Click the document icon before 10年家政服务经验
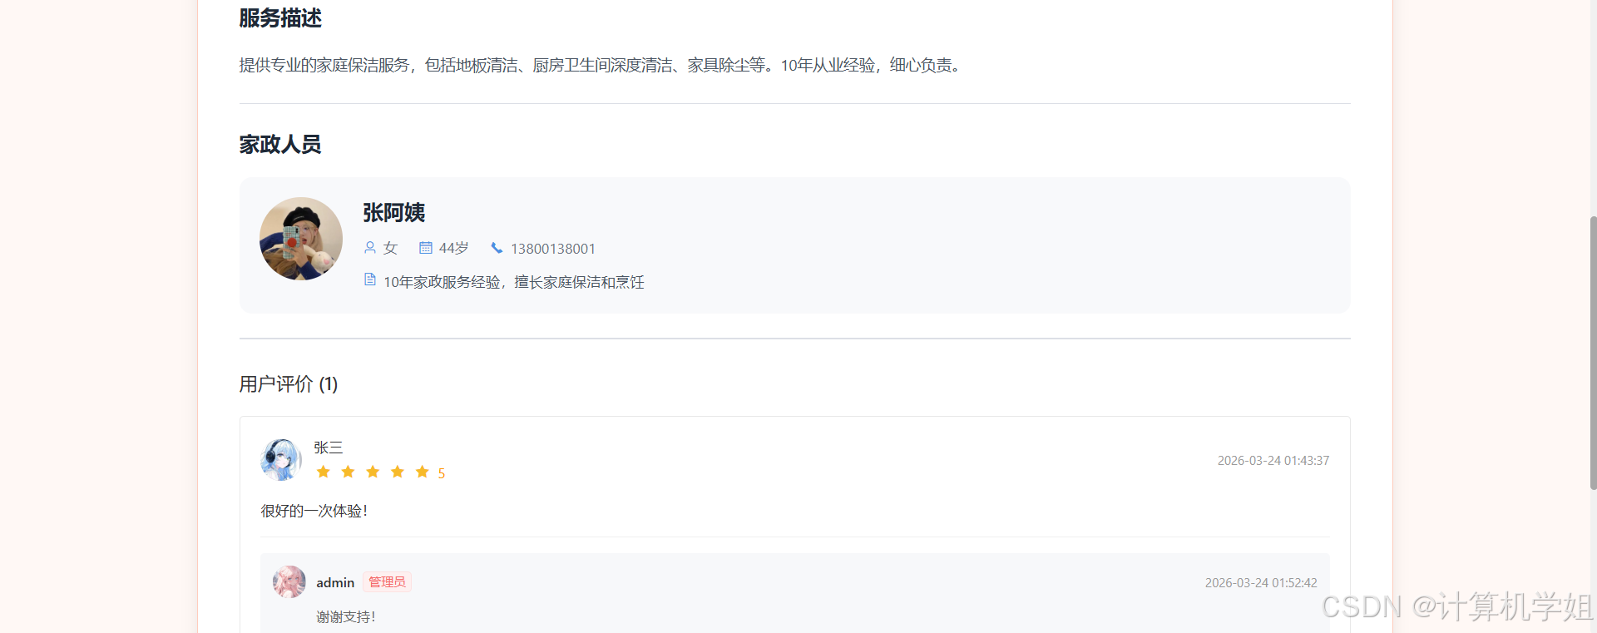Viewport: 1597px width, 633px height. pyautogui.click(x=370, y=279)
